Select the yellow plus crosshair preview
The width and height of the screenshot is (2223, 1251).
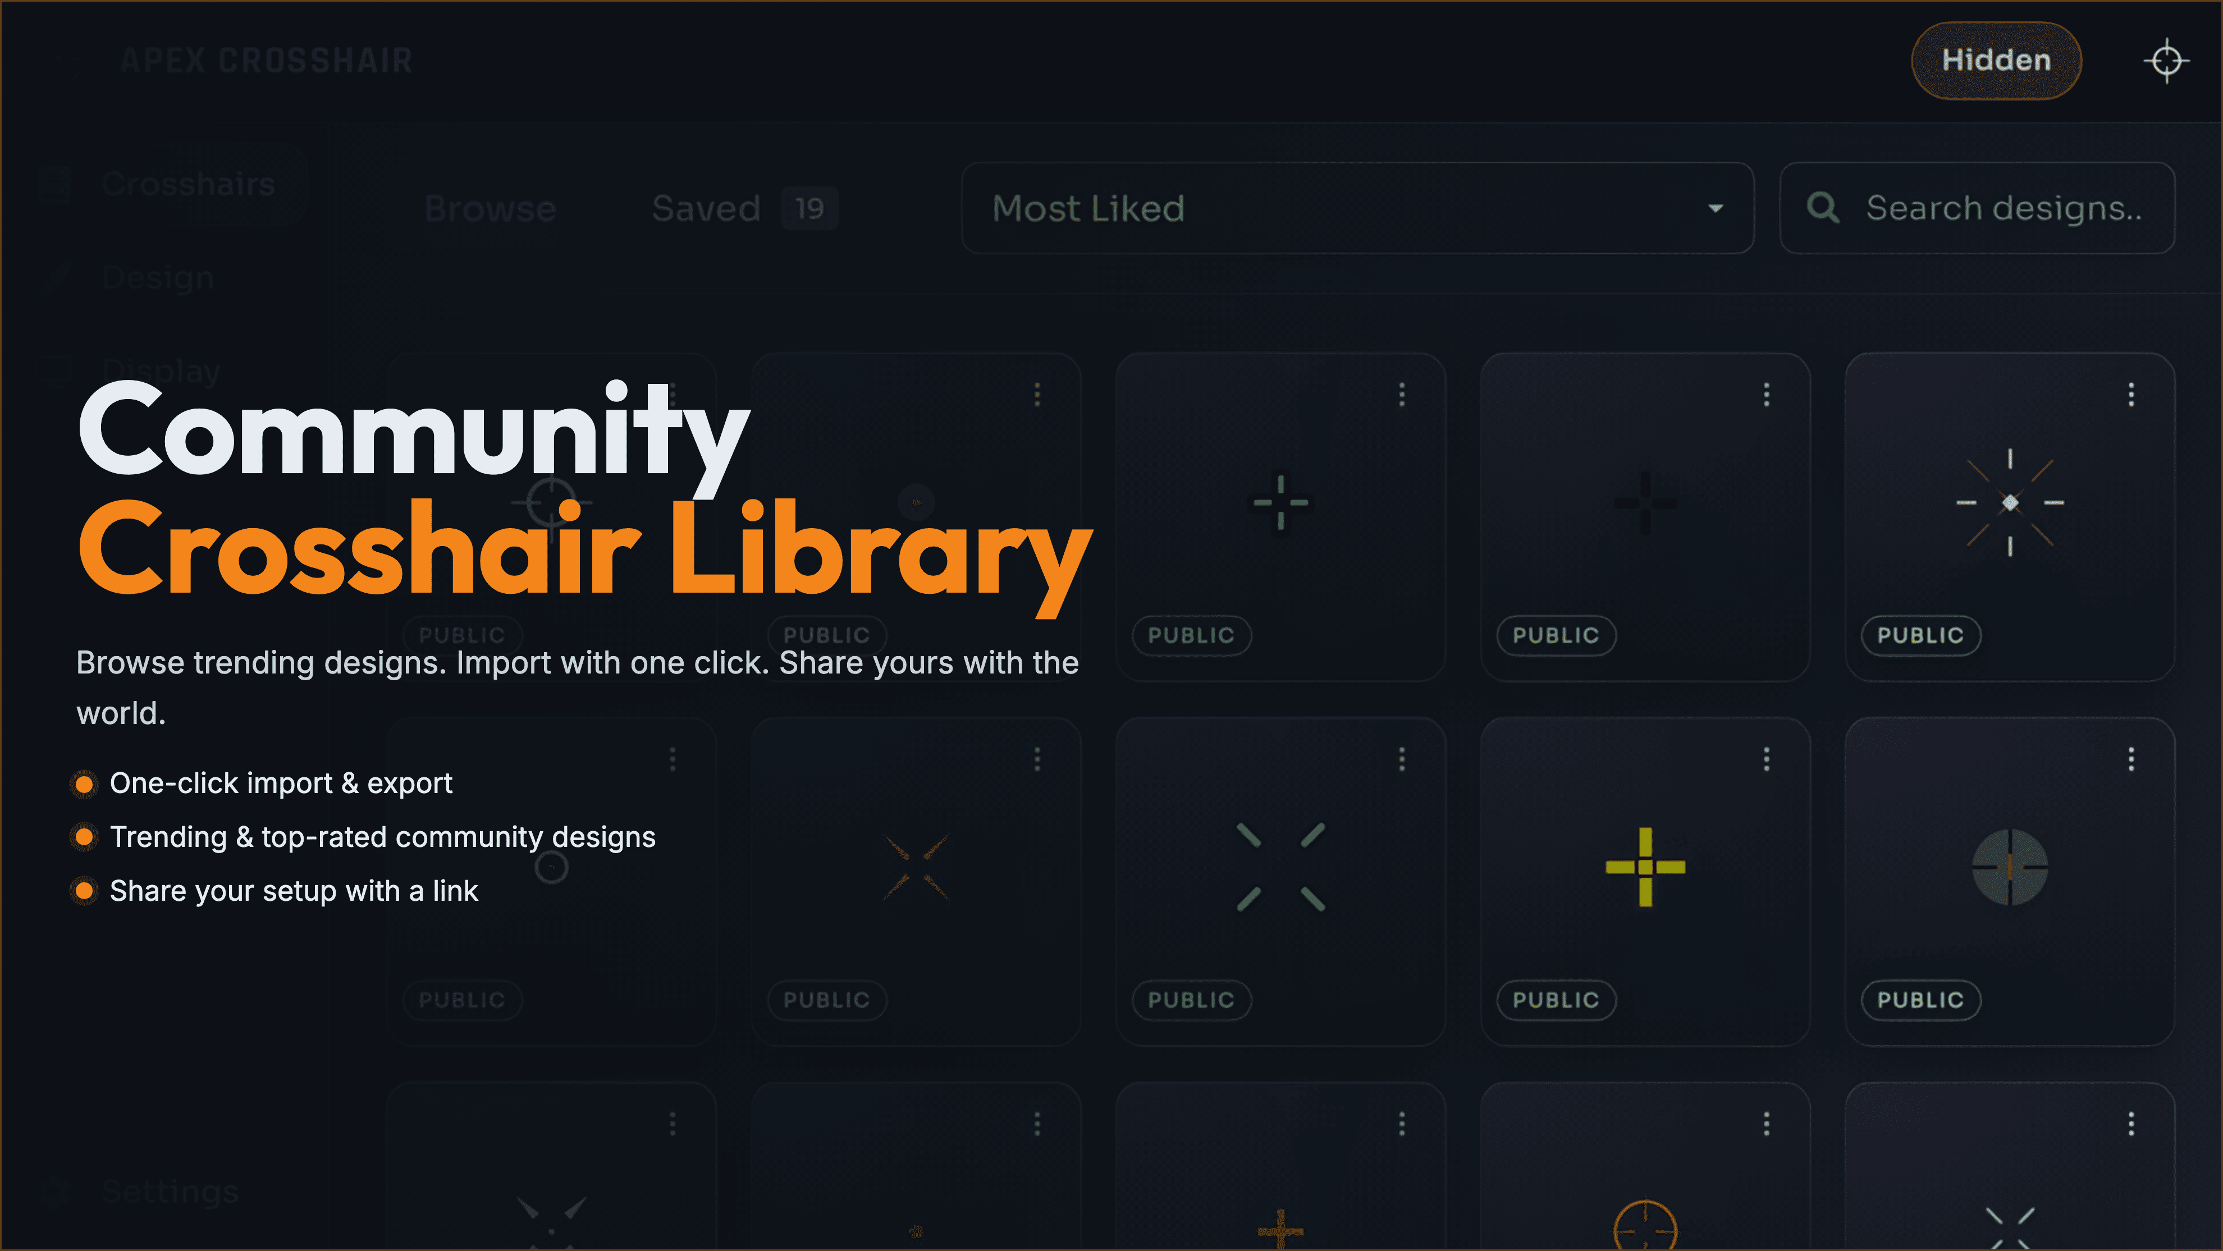[1645, 867]
